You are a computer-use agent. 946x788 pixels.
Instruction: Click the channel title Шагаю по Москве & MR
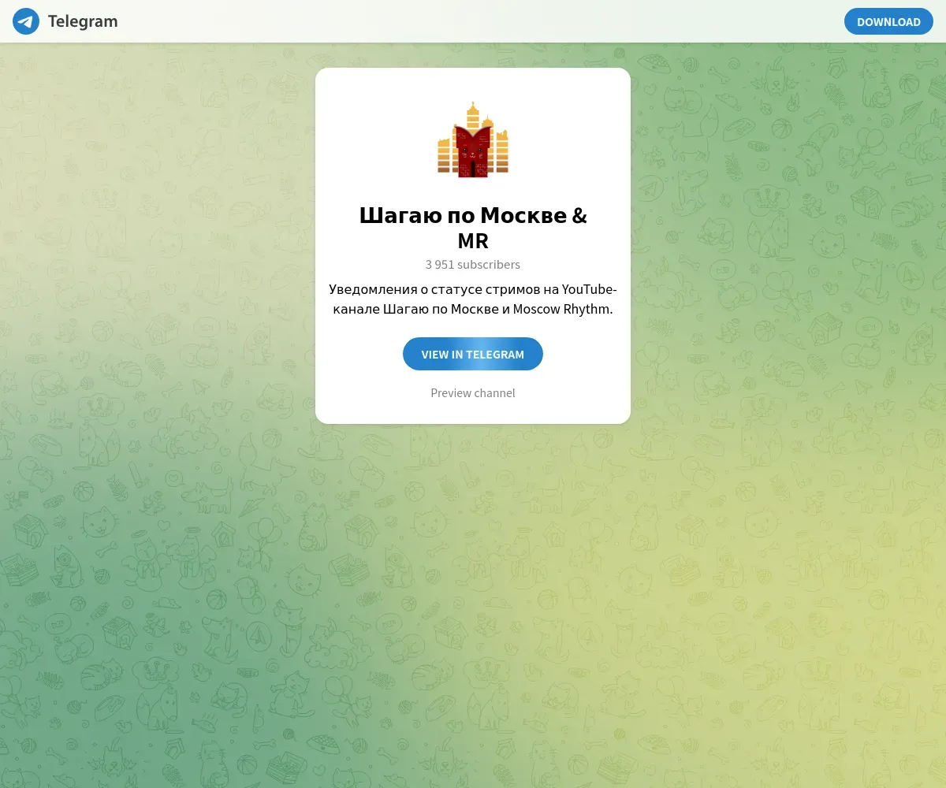click(473, 227)
